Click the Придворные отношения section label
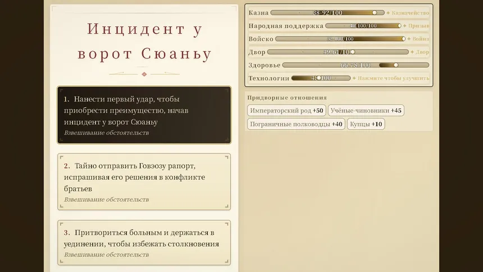The height and width of the screenshot is (272, 483). (287, 98)
